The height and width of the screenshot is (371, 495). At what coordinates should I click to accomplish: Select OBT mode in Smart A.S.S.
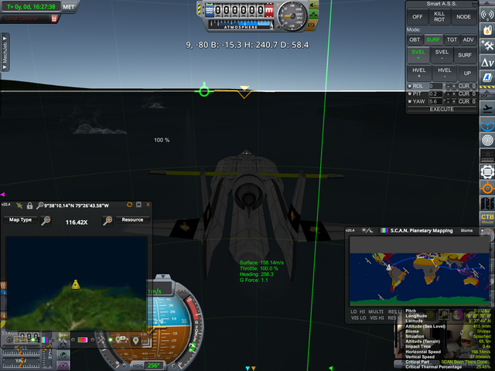[415, 39]
